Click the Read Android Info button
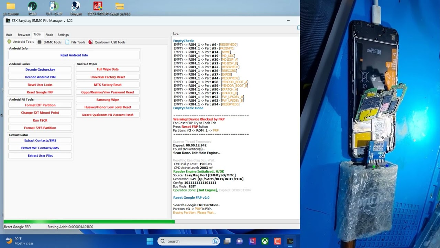Viewport: 440px width, 248px height. (74, 55)
